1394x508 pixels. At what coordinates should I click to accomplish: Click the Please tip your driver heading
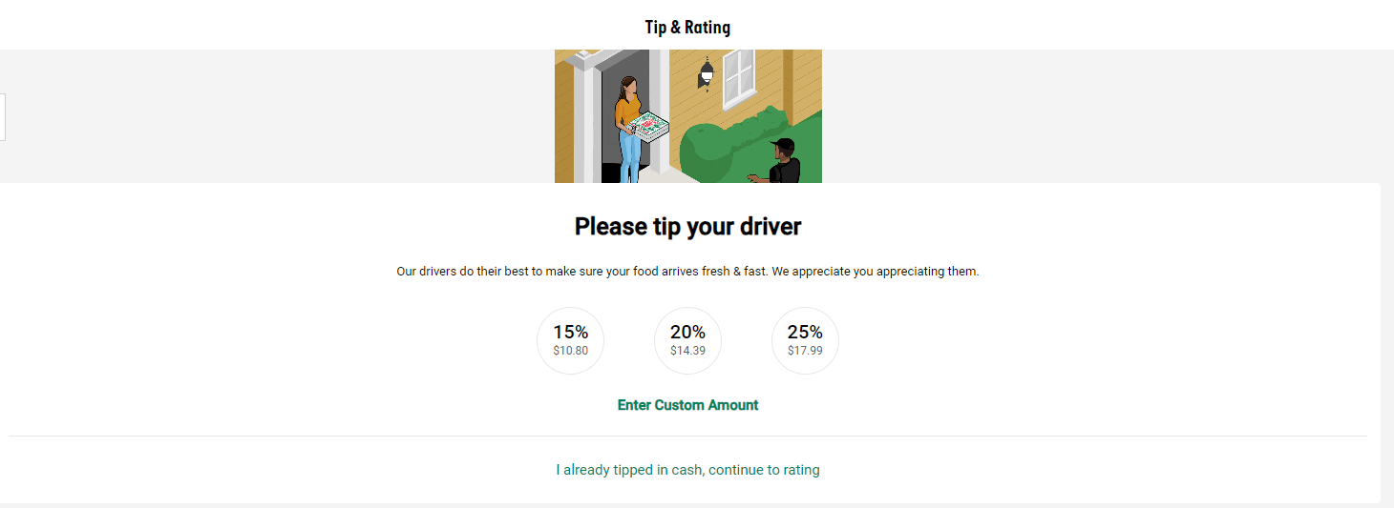[687, 227]
